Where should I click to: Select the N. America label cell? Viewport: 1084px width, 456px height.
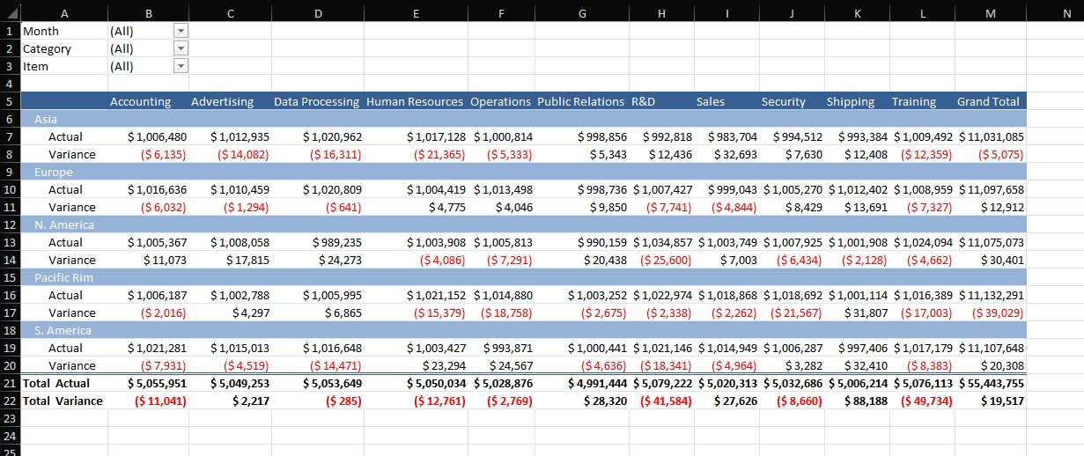[59, 224]
